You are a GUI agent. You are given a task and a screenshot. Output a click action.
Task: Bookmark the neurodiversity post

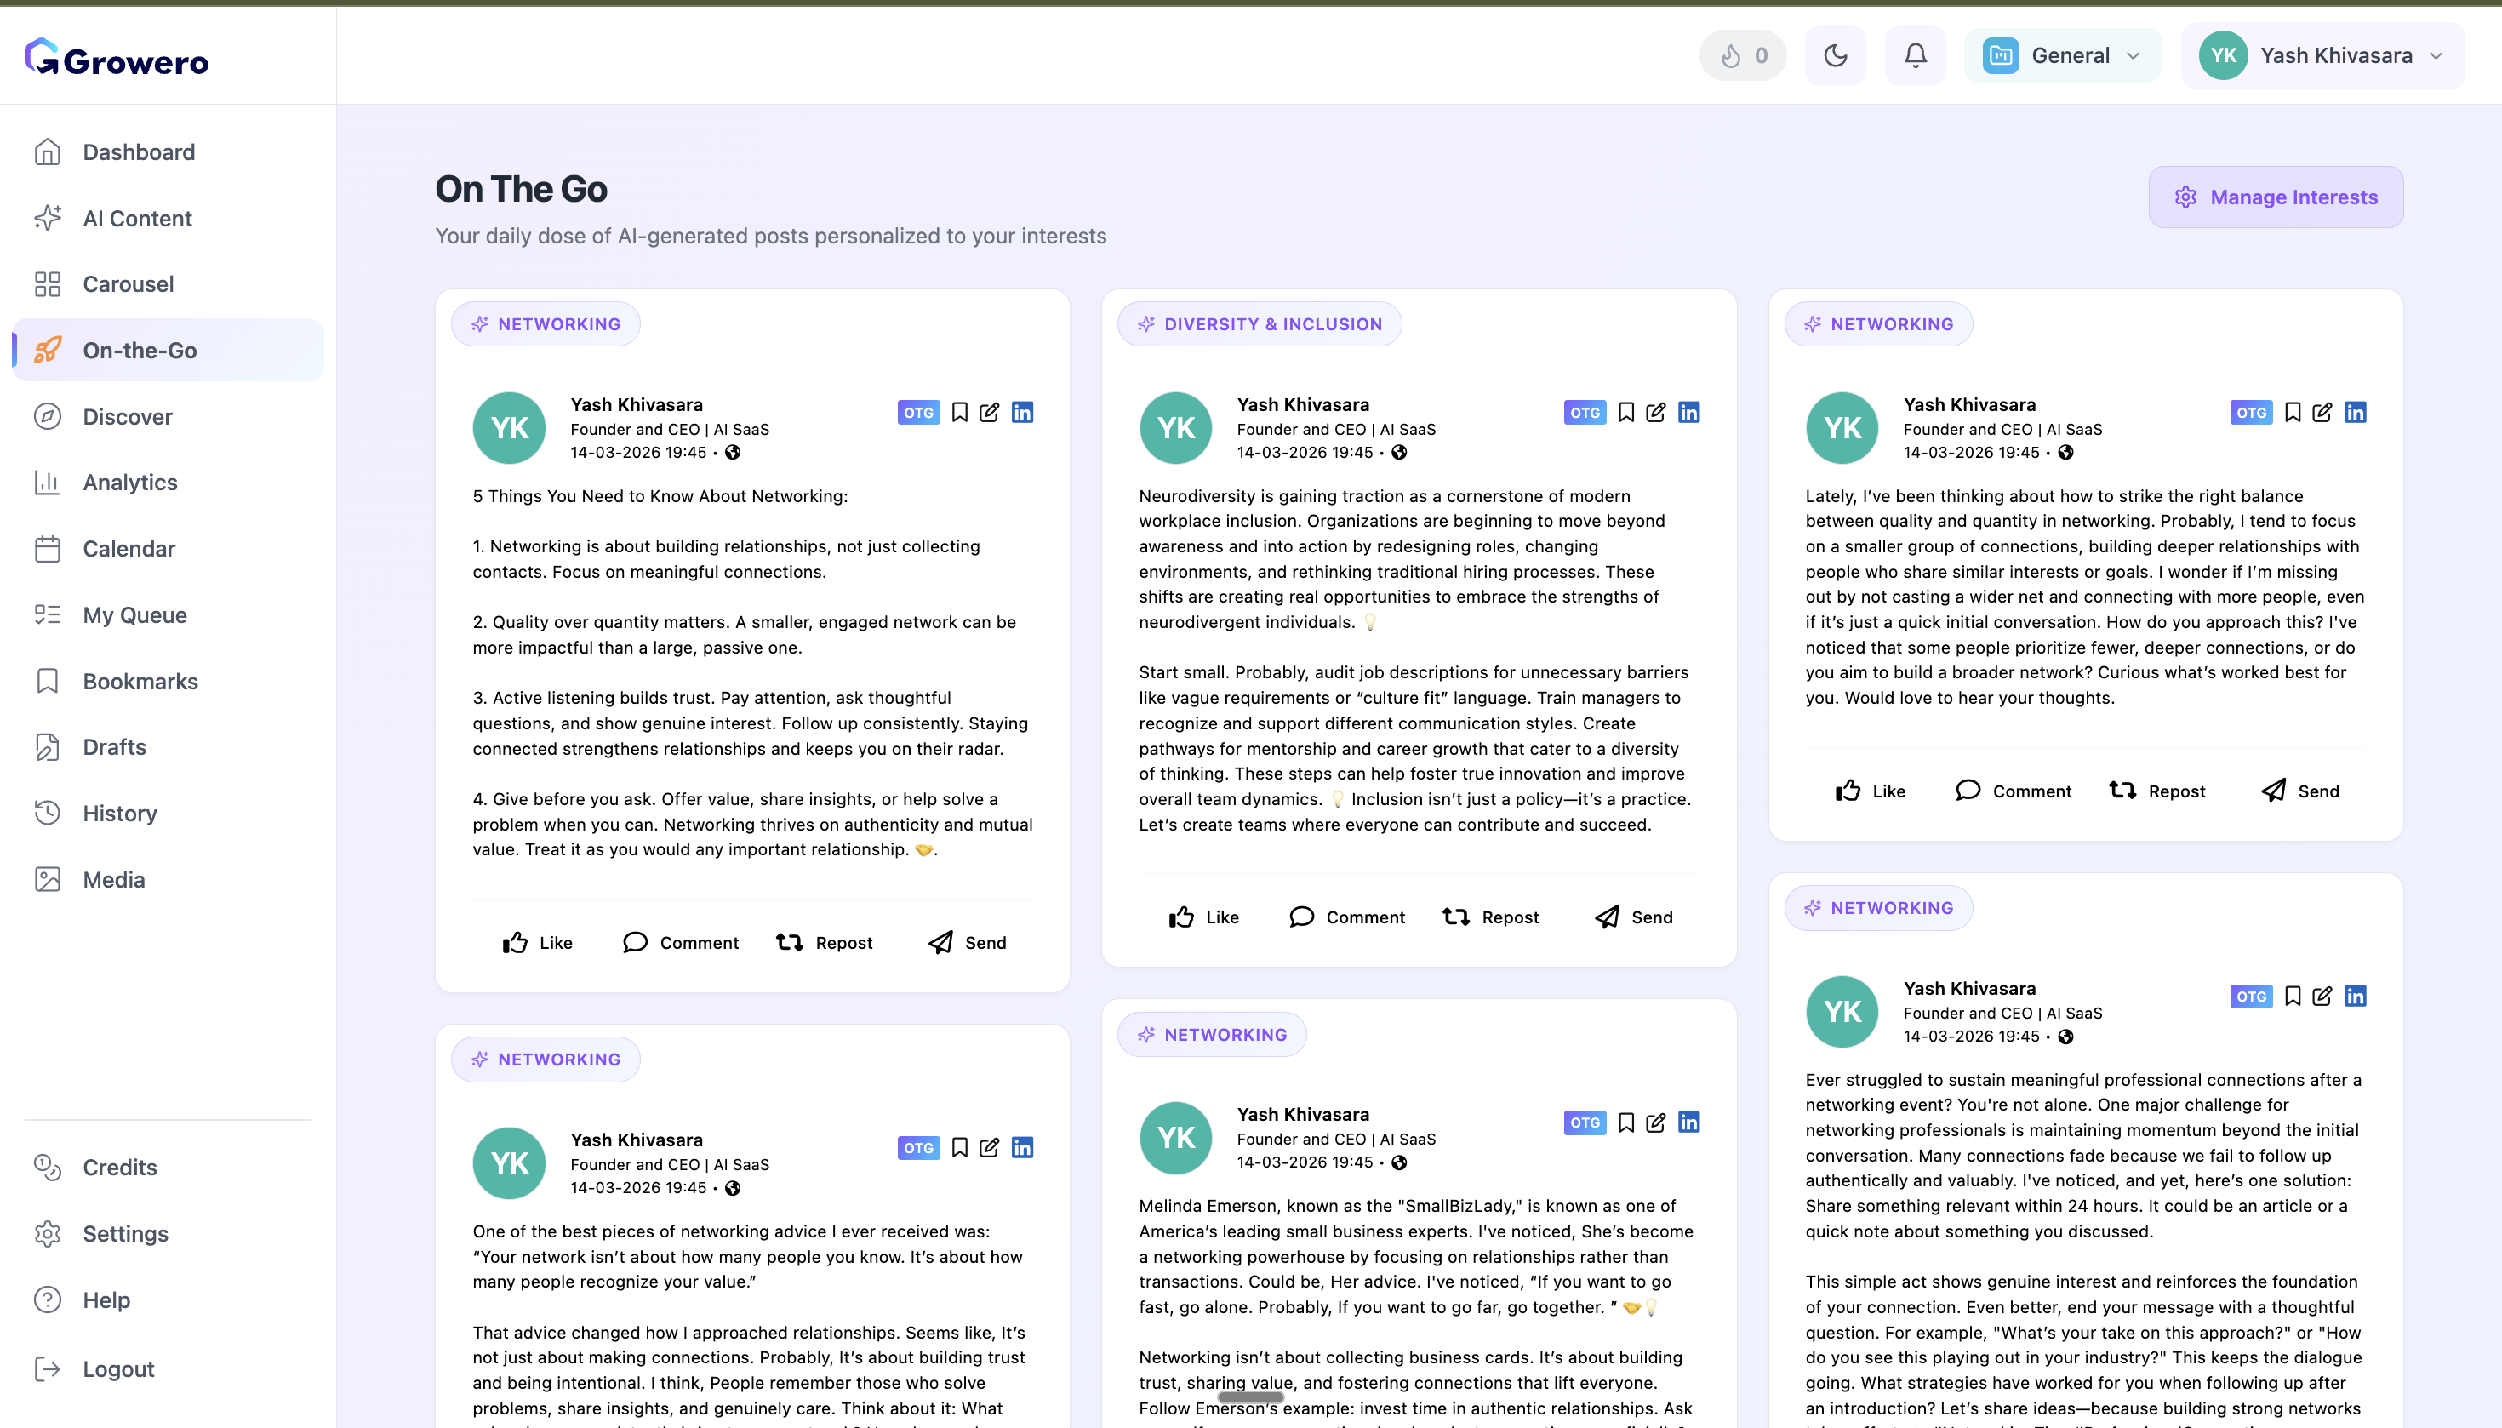(1626, 413)
